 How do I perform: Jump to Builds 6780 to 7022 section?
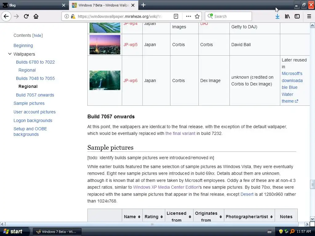pyautogui.click(x=35, y=62)
